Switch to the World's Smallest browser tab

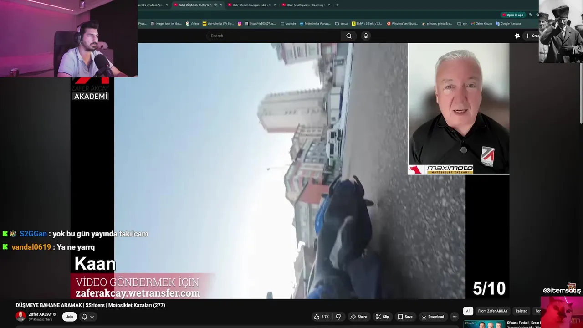[x=150, y=5]
